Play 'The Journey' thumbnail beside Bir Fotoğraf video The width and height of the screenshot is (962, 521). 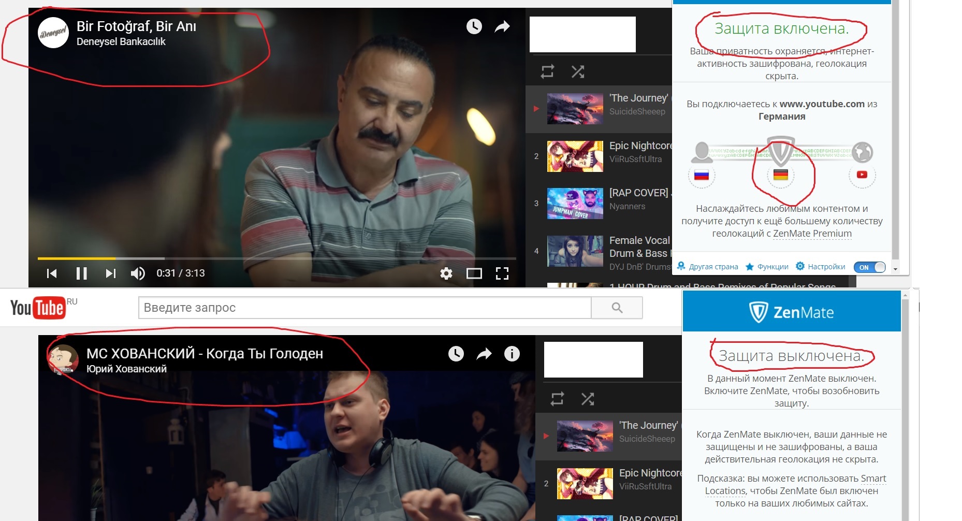(575, 109)
